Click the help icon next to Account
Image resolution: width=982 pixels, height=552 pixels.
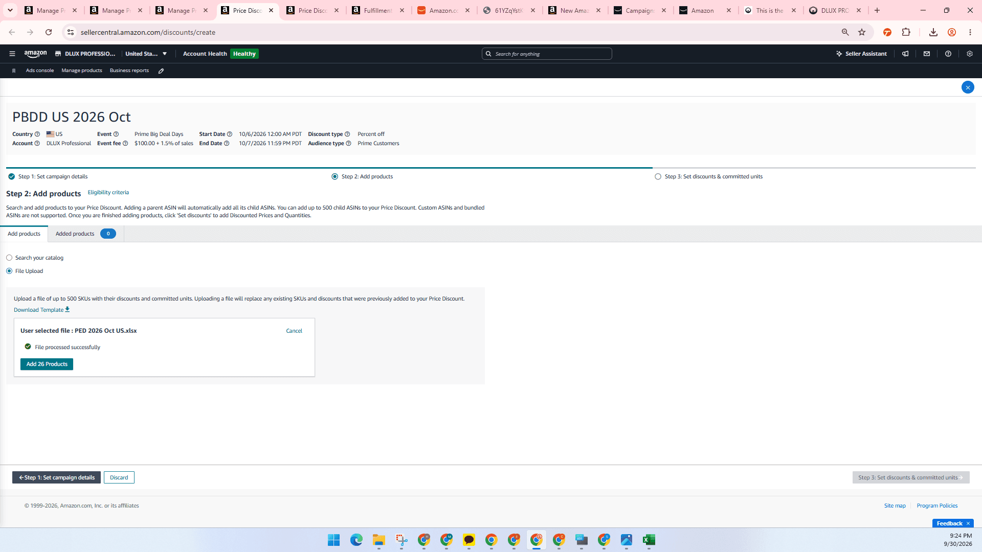pos(37,144)
